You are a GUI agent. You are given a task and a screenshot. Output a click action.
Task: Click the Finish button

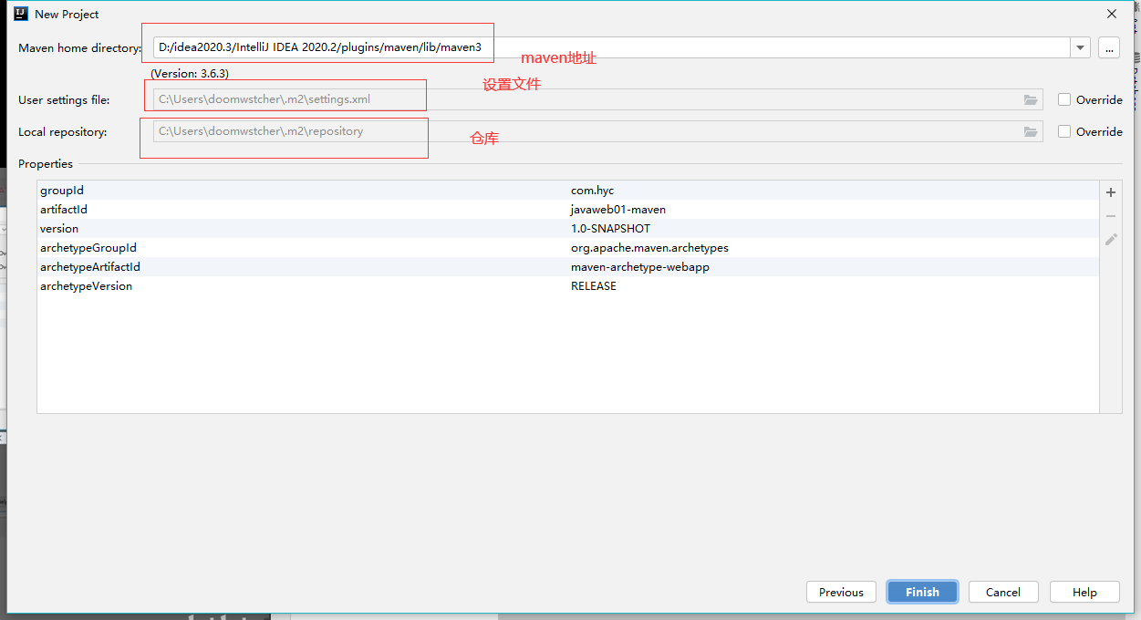922,592
